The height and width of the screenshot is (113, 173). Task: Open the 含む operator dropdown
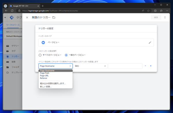[x=90, y=66]
